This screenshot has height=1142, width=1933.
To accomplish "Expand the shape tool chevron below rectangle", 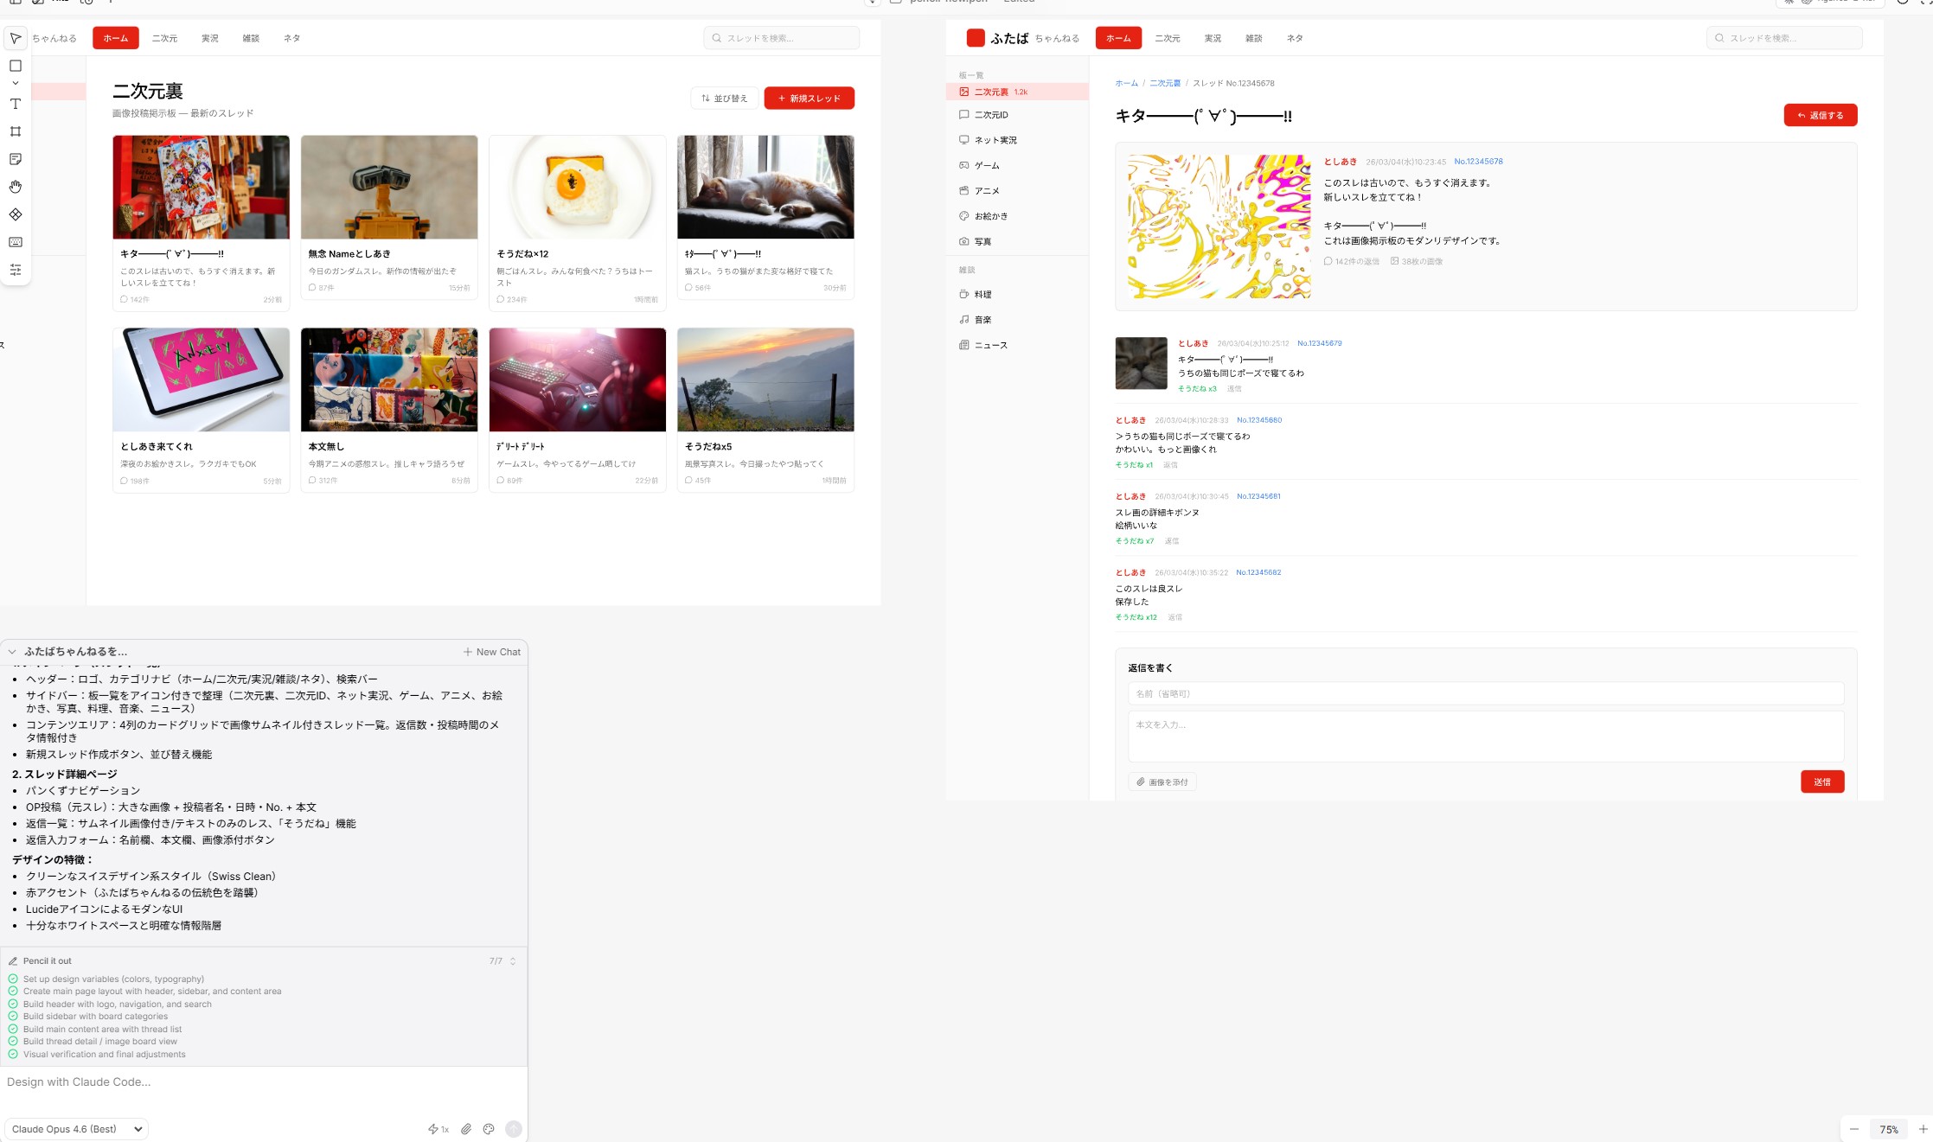I will coord(16,84).
